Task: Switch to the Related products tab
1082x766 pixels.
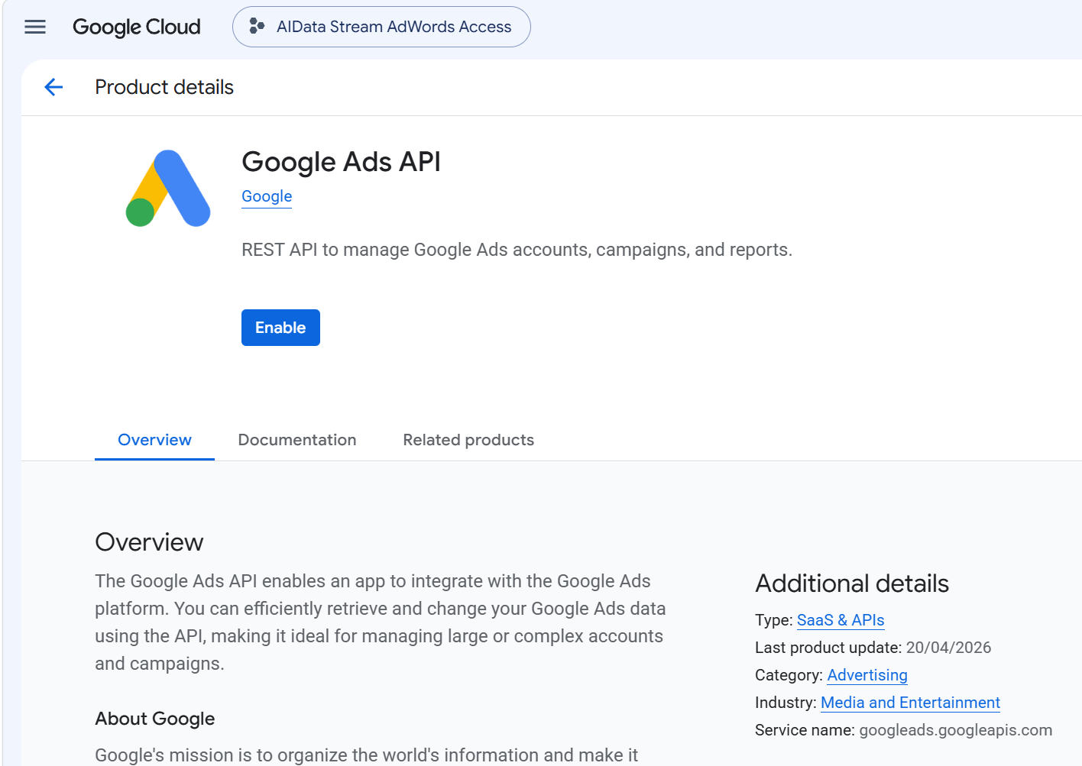Action: point(468,440)
